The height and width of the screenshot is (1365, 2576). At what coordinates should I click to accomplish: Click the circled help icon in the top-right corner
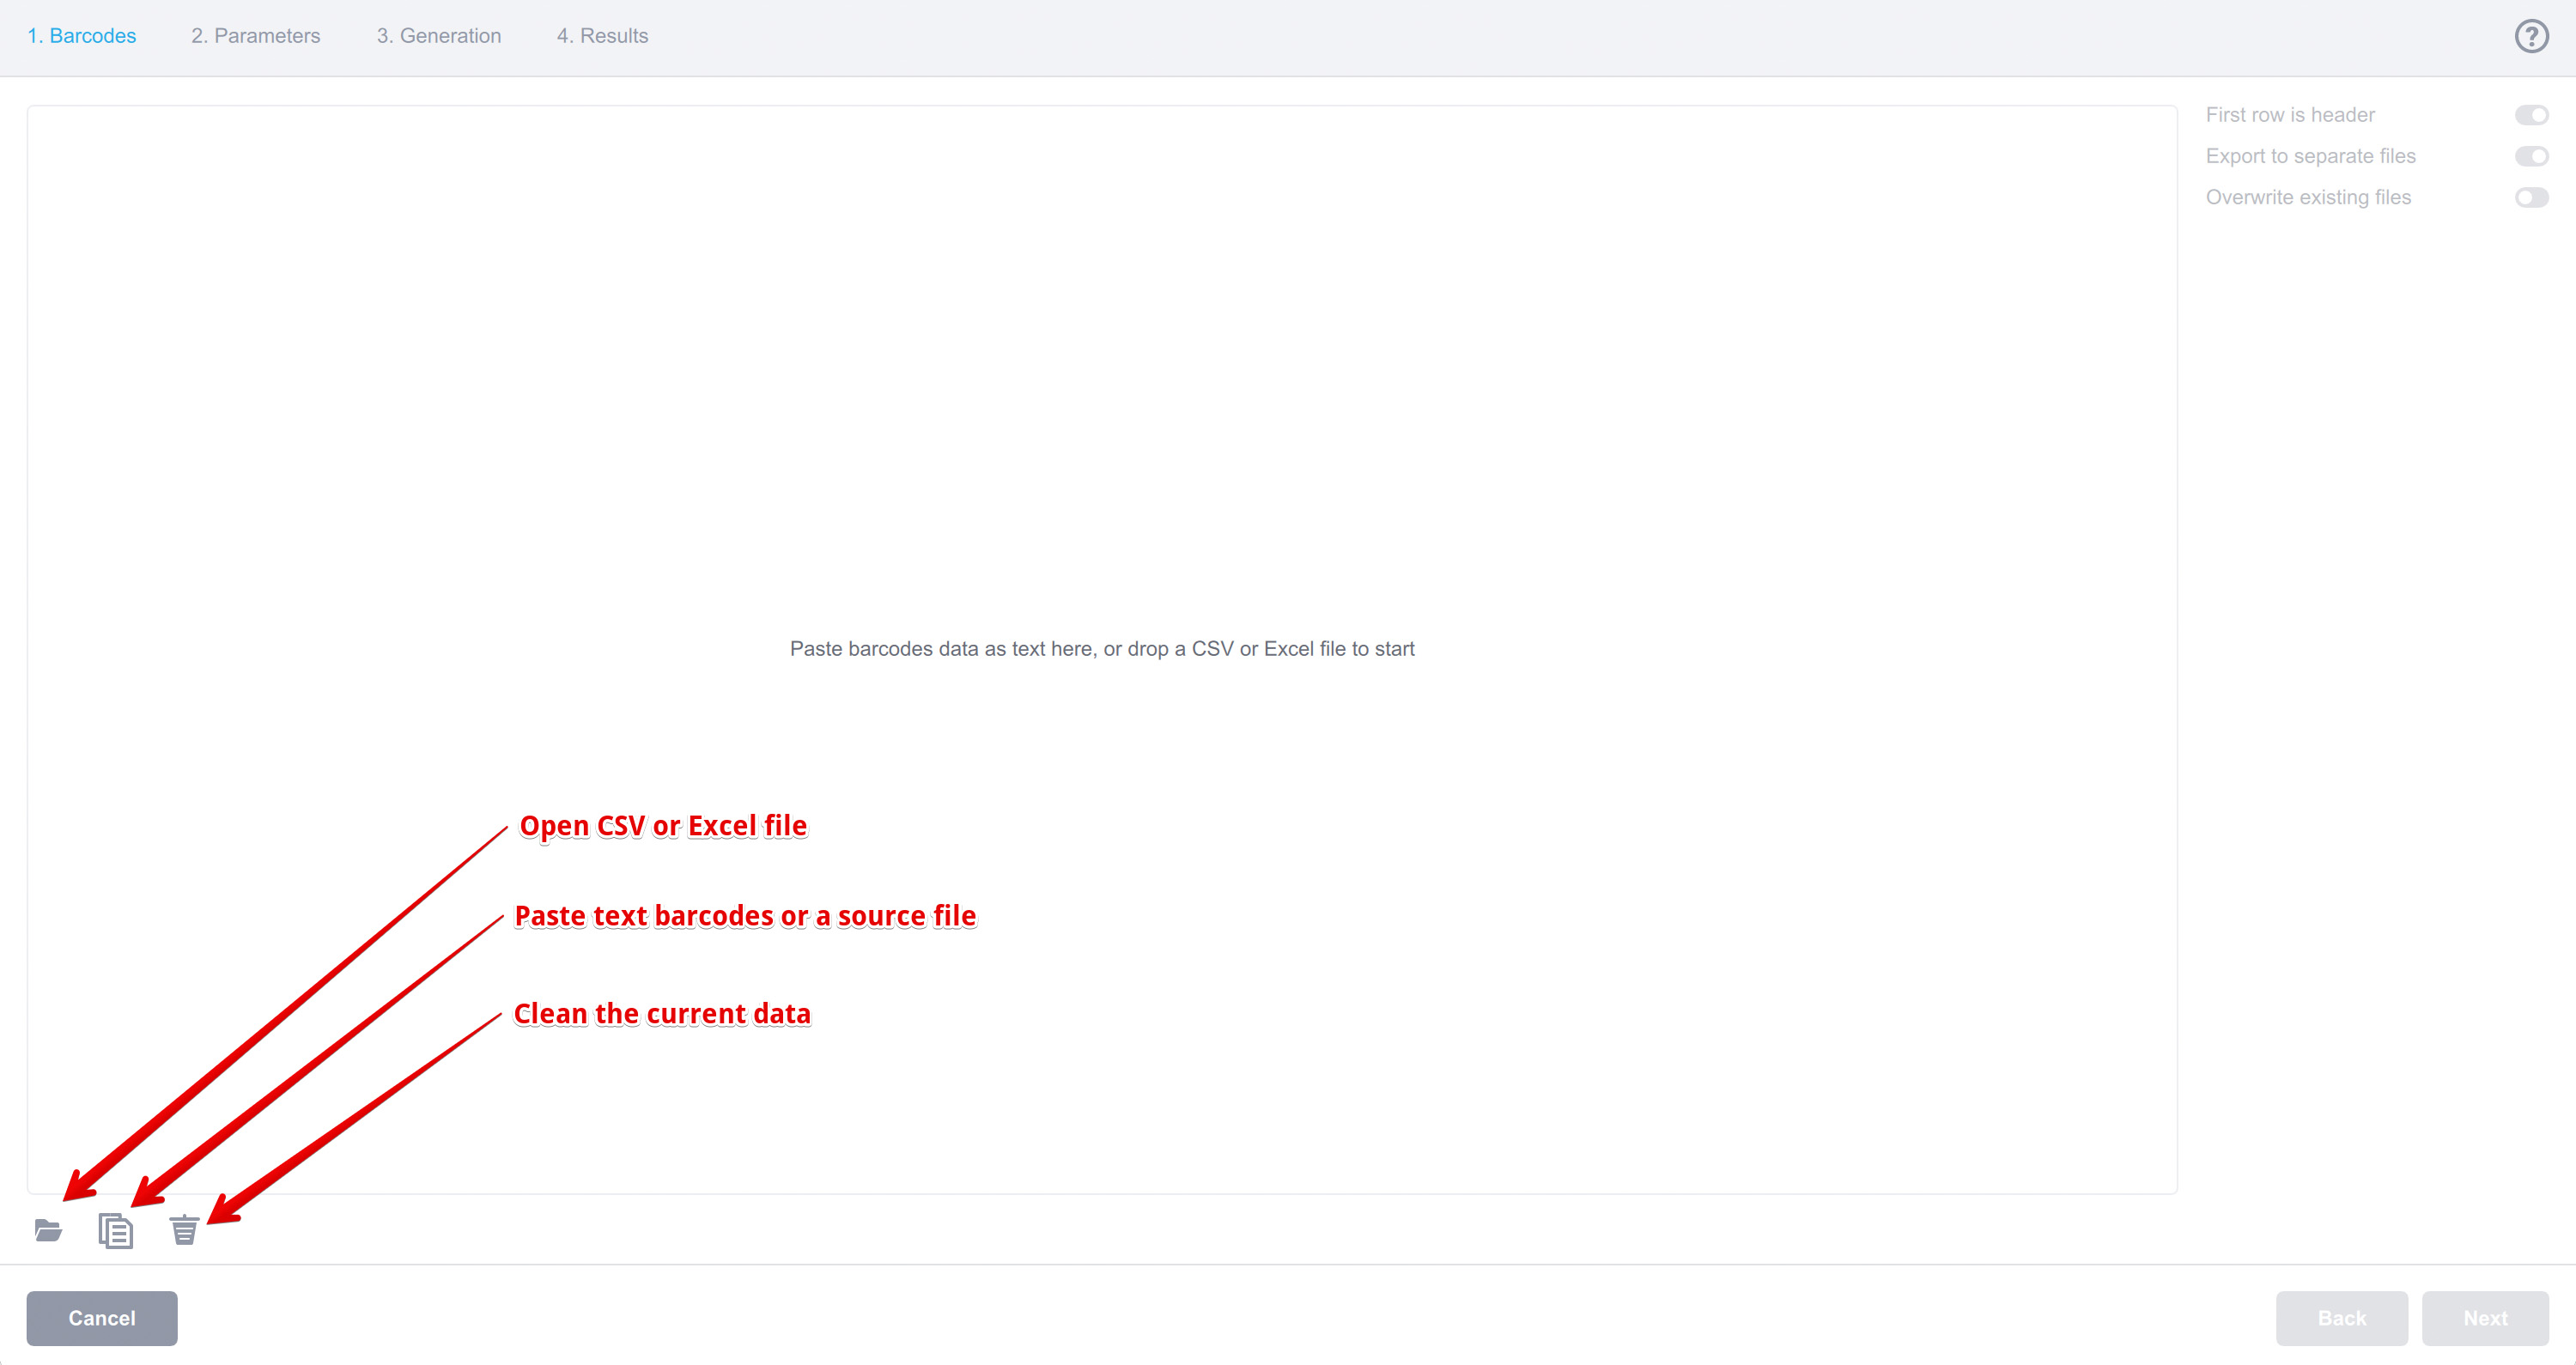tap(2531, 36)
